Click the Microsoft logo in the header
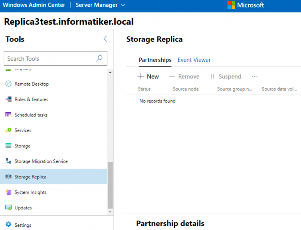The width and height of the screenshot is (301, 230). click(246, 5)
